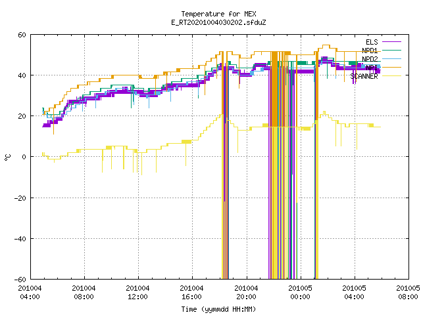Viewport: 421px width, 315px height.
Task: Click the x-axis label 201004 08:00
Action: pyautogui.click(x=84, y=293)
